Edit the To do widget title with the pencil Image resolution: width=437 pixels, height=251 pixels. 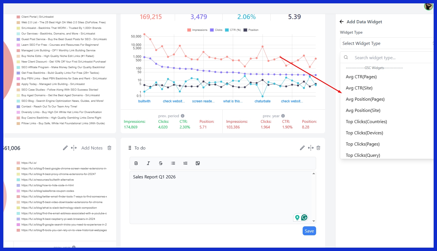[x=302, y=148]
